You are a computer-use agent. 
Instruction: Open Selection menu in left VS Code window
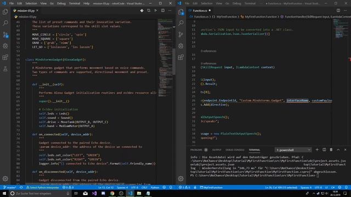pyautogui.click(x=31, y=3)
